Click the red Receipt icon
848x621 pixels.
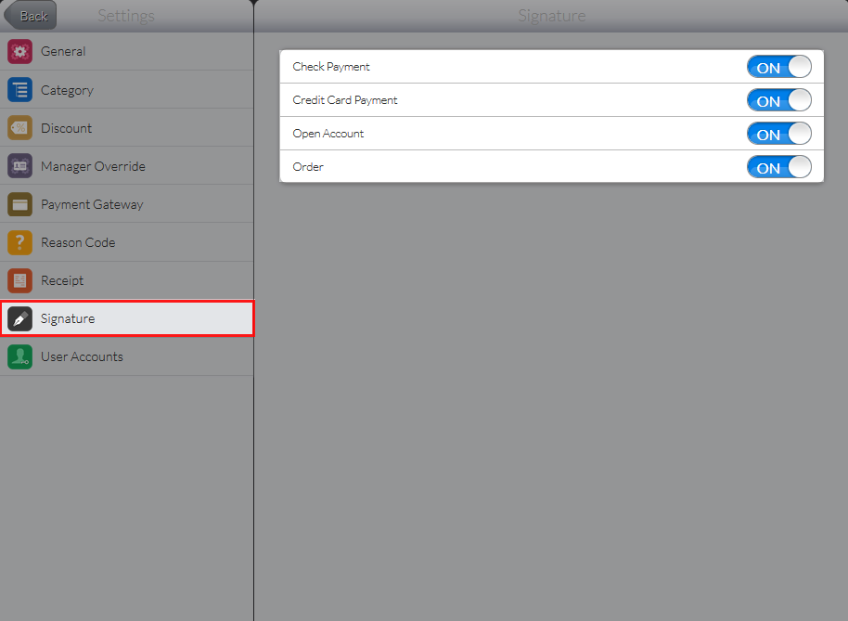20,280
